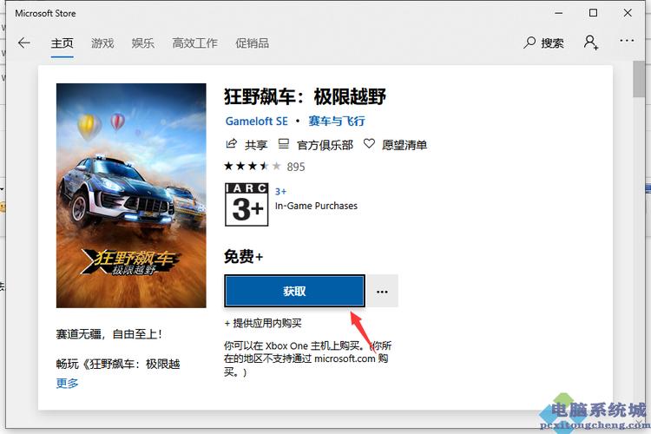
Task: Open the user account sign-in icon
Action: 591,43
